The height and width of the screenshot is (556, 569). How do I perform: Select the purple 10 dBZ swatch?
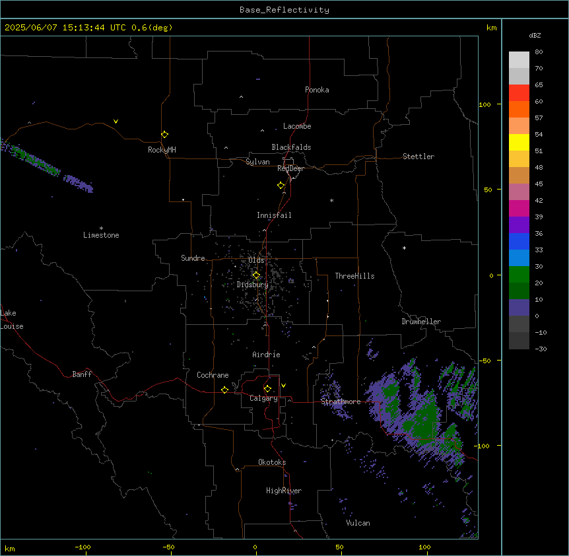519,308
